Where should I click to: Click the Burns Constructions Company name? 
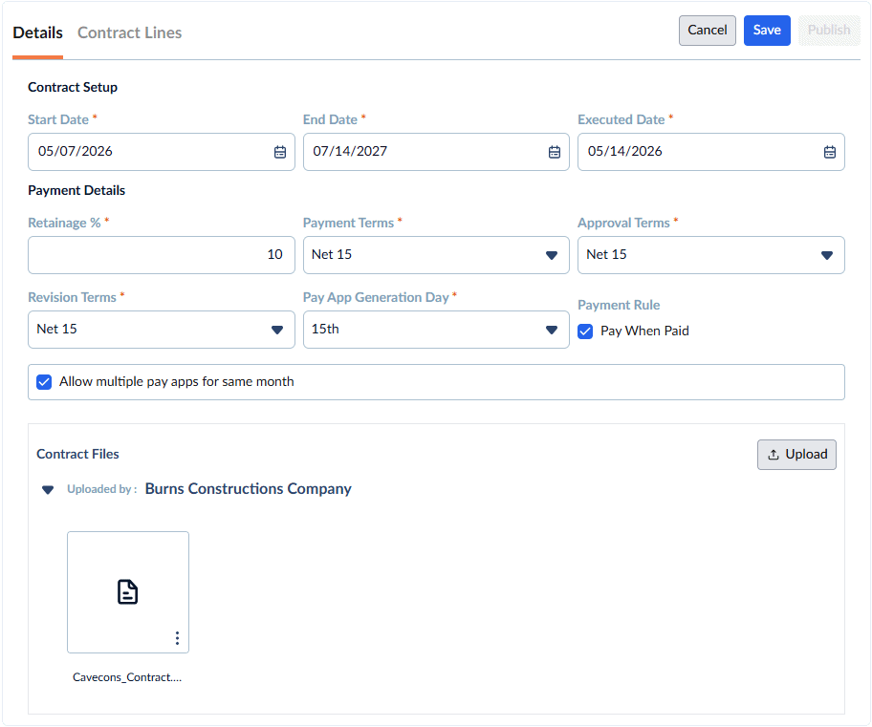click(248, 489)
